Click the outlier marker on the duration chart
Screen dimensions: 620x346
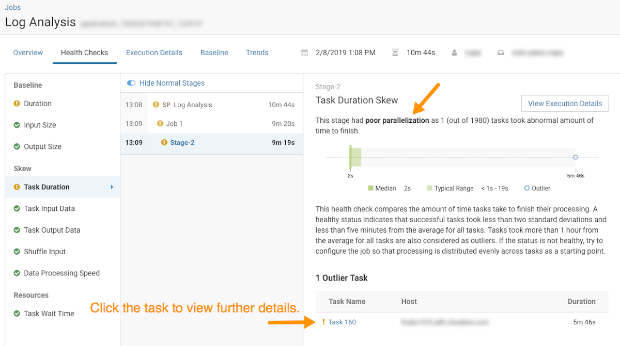pyautogui.click(x=575, y=157)
